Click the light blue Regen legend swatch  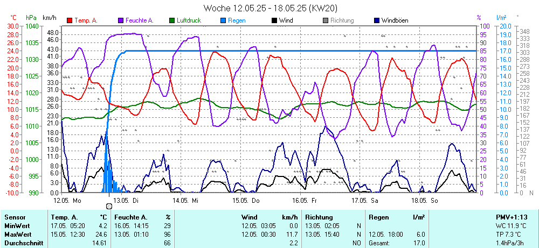pos(223,20)
